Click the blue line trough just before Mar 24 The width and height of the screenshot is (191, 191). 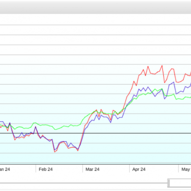78,149
